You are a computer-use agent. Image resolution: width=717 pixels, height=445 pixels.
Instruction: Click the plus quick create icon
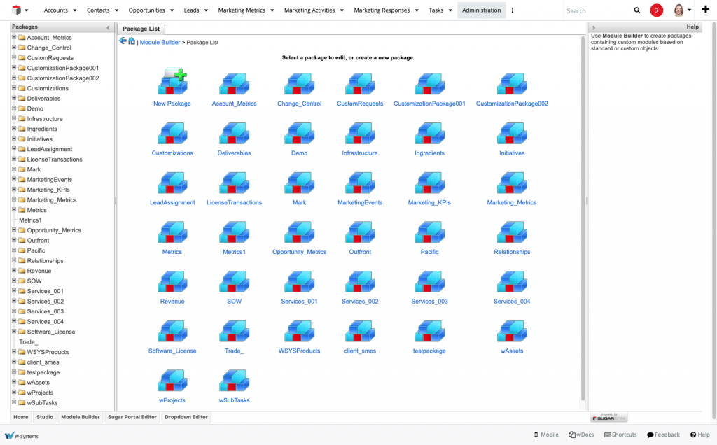pos(706,9)
